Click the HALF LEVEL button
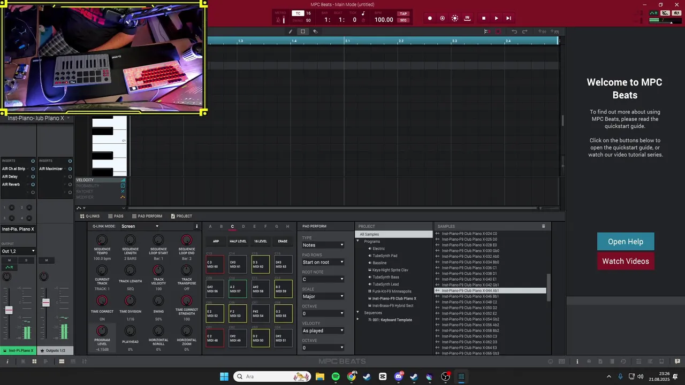The image size is (685, 385). [x=238, y=241]
